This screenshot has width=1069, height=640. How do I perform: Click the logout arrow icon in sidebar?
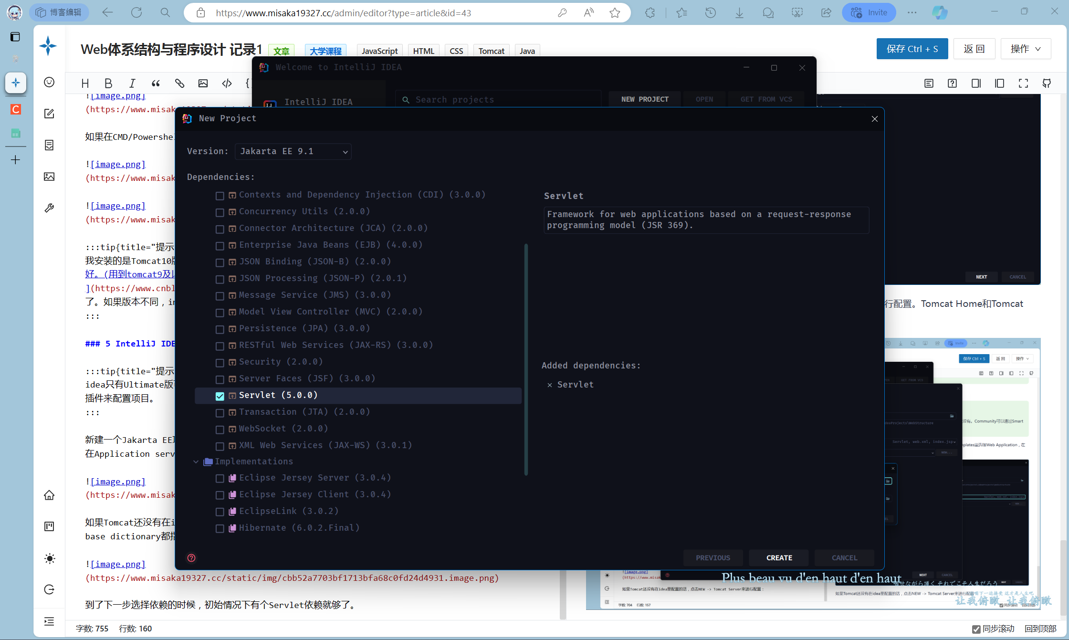(x=49, y=590)
